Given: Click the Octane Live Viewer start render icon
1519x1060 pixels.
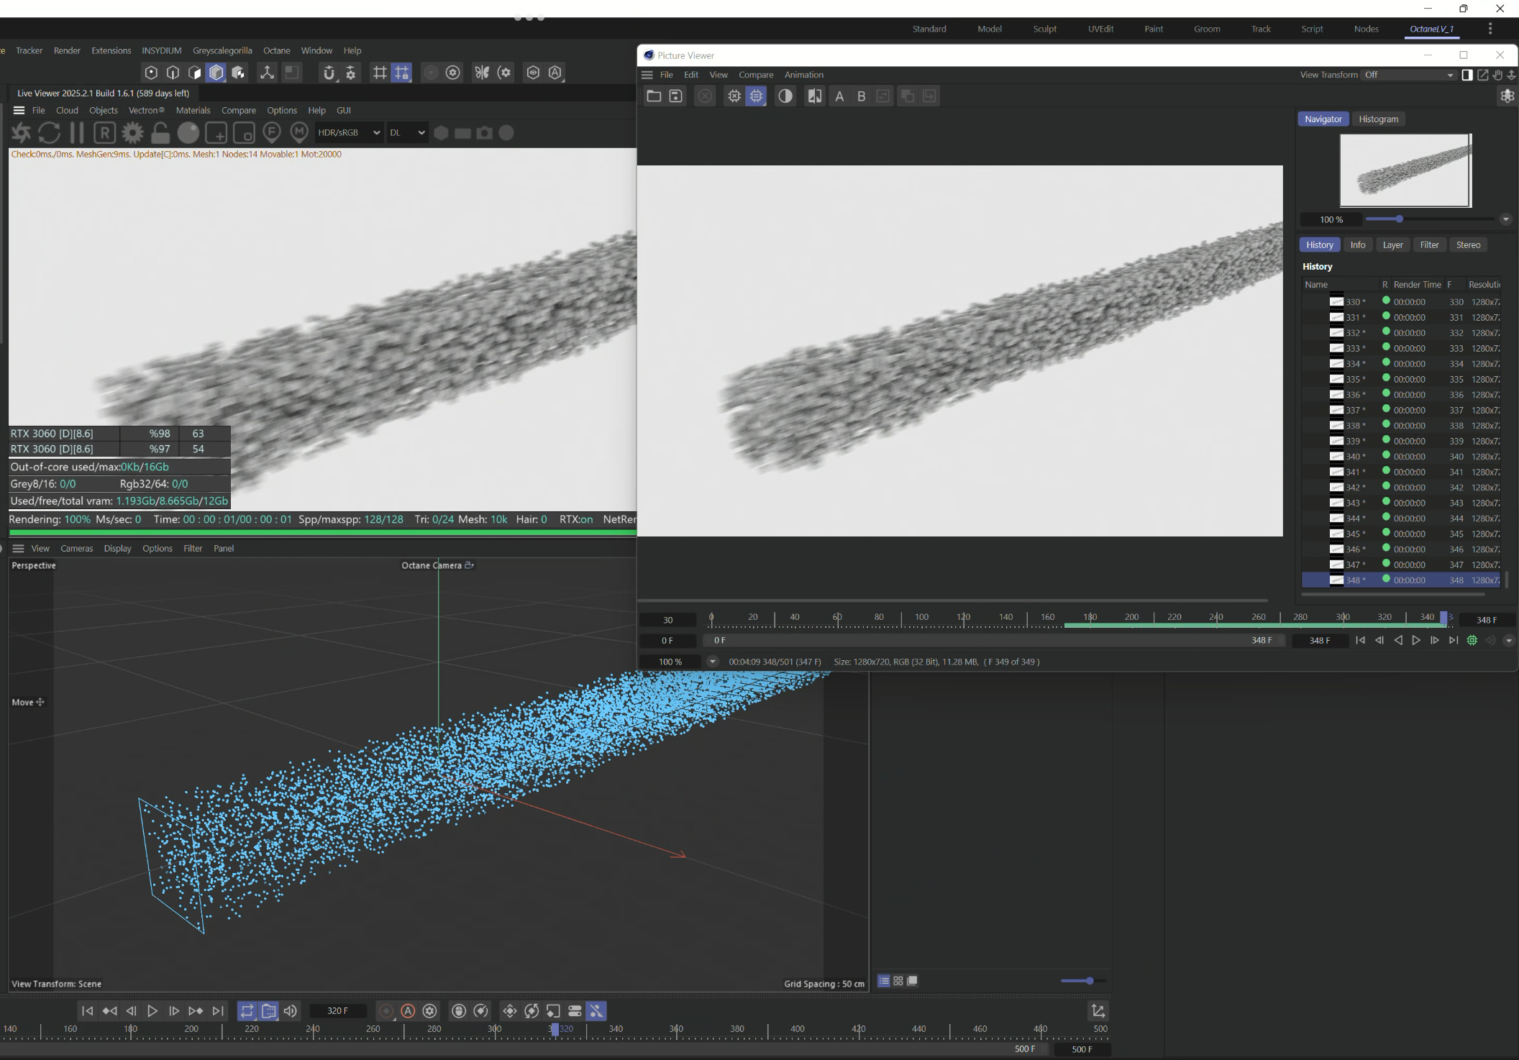Looking at the screenshot, I should [x=22, y=133].
